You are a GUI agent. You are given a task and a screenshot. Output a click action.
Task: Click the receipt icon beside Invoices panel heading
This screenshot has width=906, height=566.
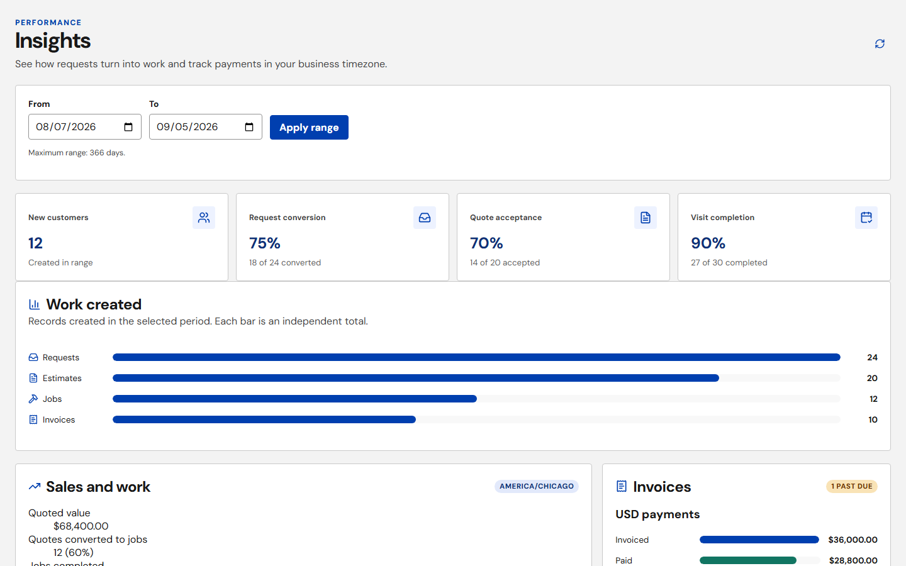[x=622, y=486]
